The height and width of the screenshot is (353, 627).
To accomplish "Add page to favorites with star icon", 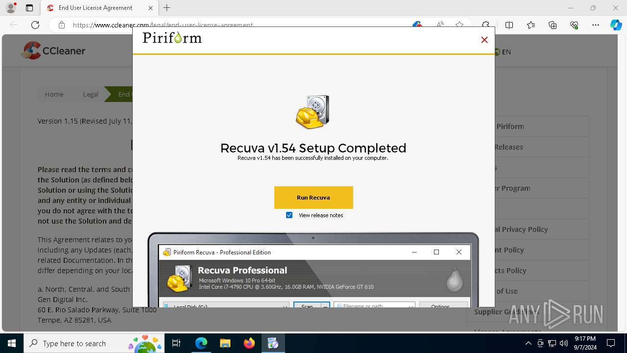I will tap(459, 25).
